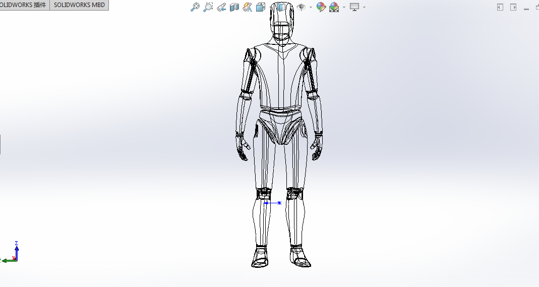
Task: Click the Display Style cube icon
Action: 281,7
